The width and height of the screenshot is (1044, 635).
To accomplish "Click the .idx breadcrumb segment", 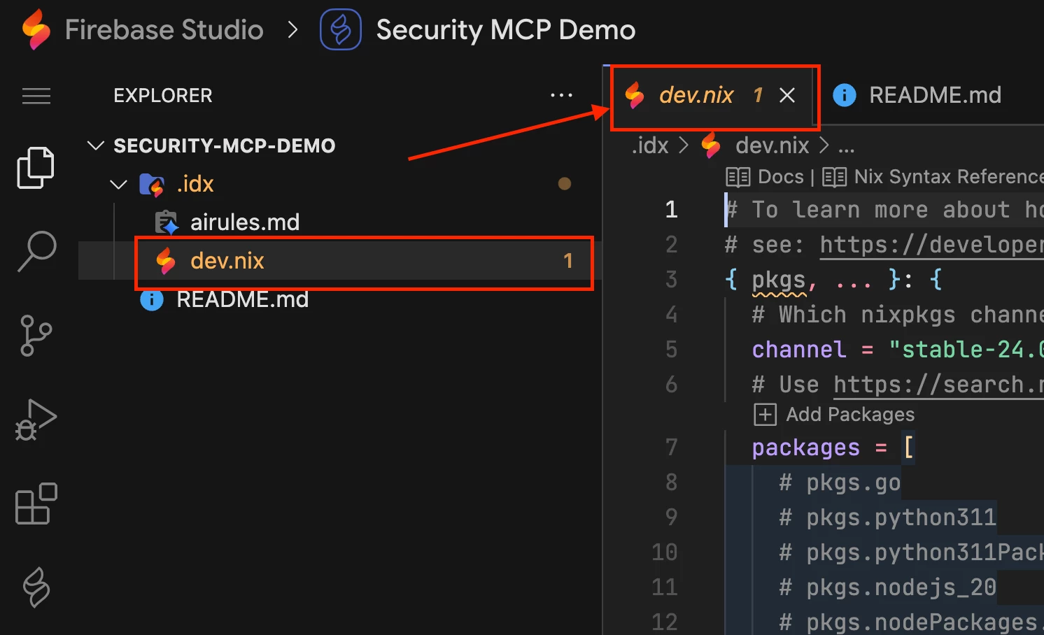I will (x=650, y=145).
